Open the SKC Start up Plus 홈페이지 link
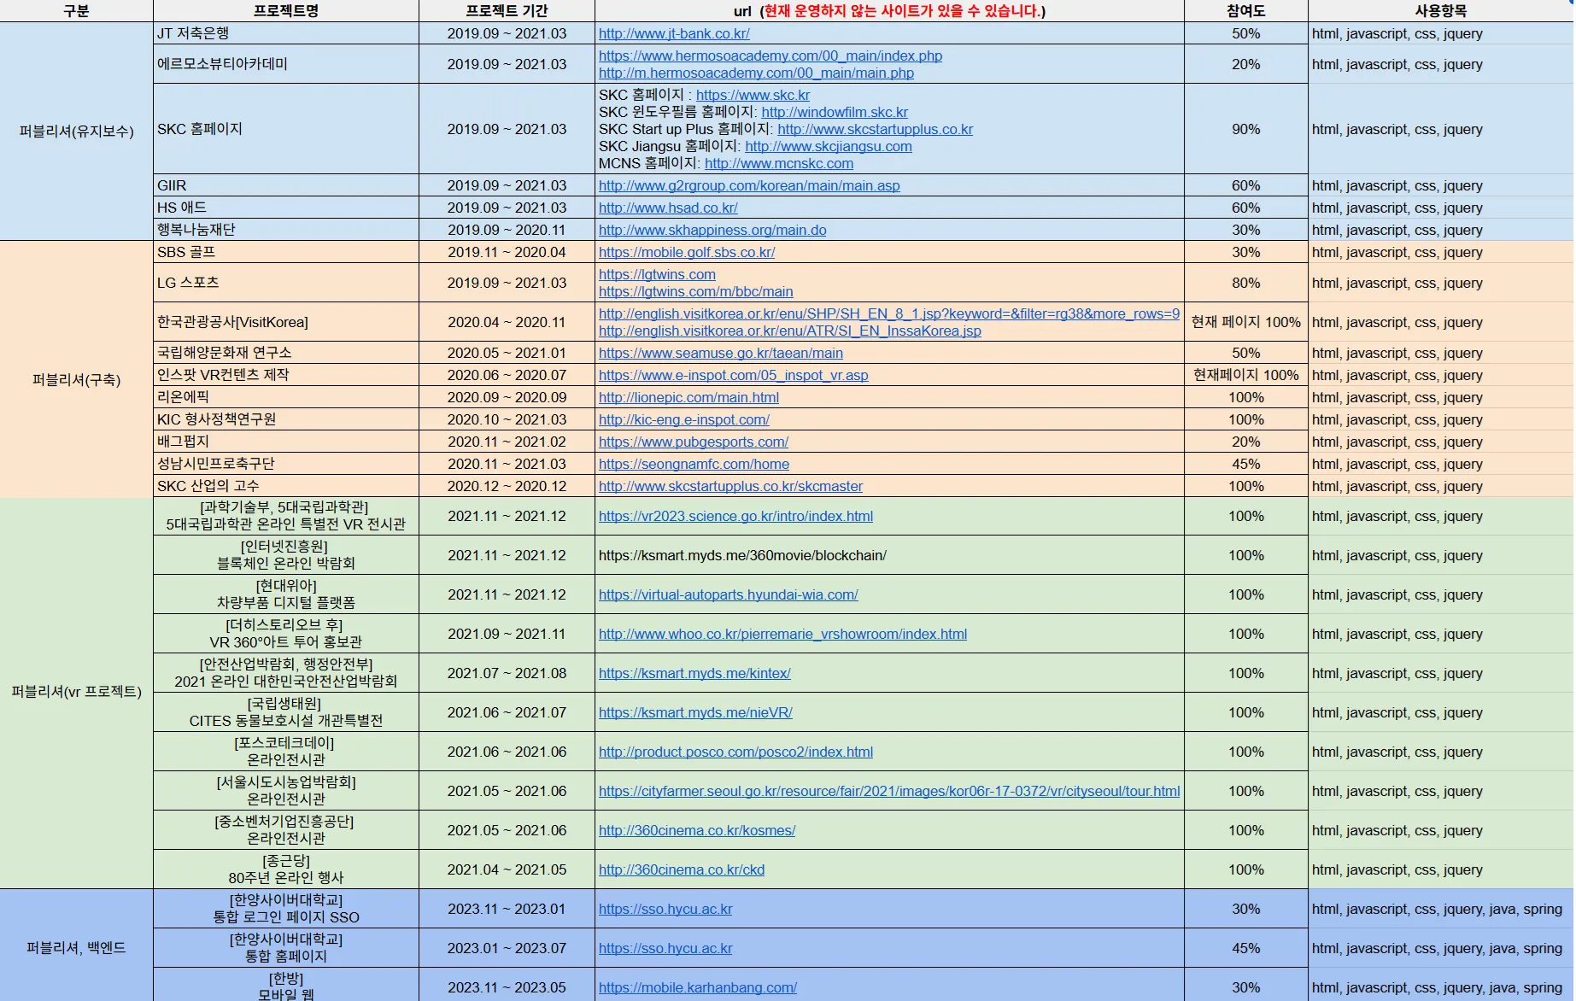This screenshot has width=1576, height=1001. (875, 130)
